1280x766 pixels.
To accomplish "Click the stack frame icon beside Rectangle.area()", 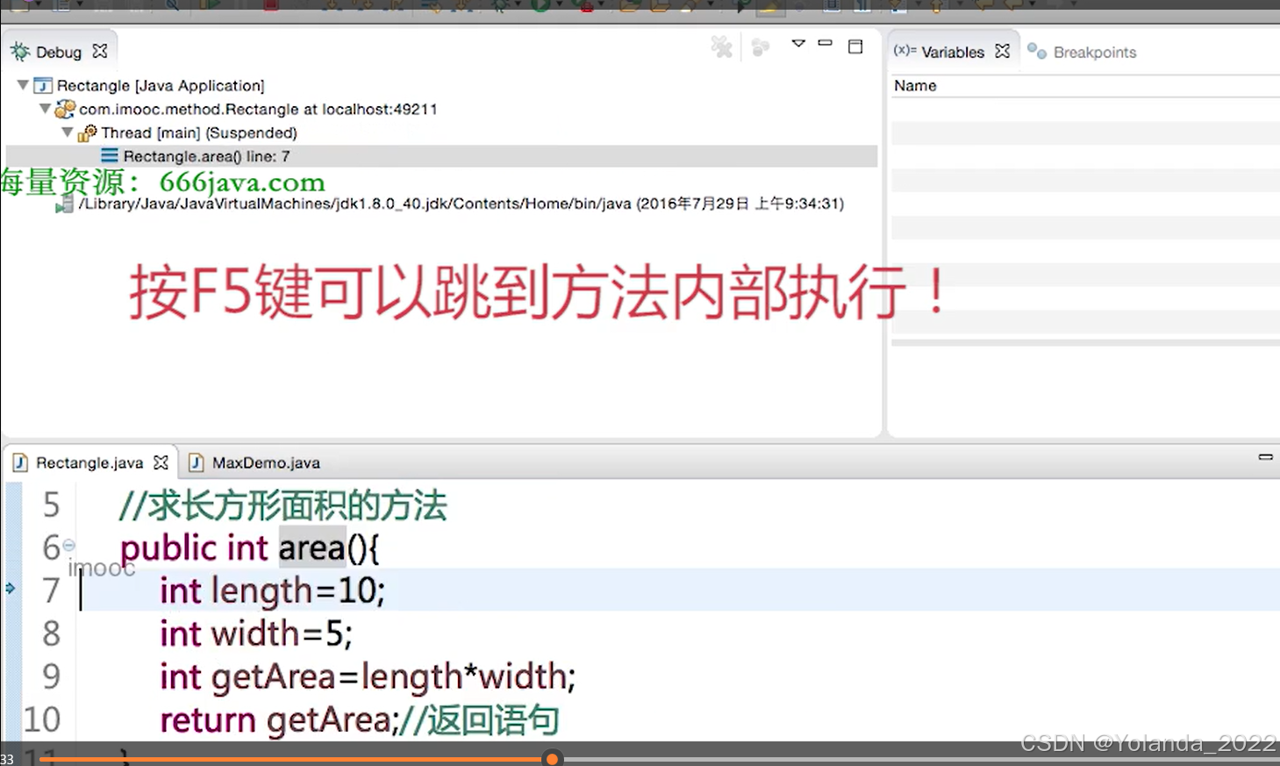I will [109, 155].
